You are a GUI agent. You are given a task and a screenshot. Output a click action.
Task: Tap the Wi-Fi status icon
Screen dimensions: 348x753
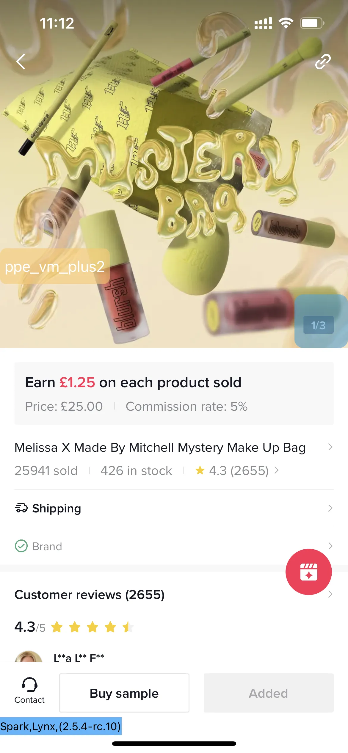coord(286,23)
